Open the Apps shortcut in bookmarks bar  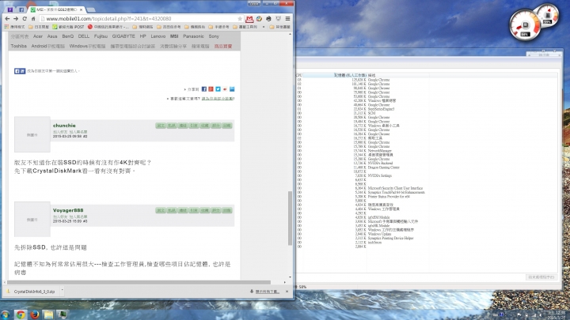tap(15, 27)
